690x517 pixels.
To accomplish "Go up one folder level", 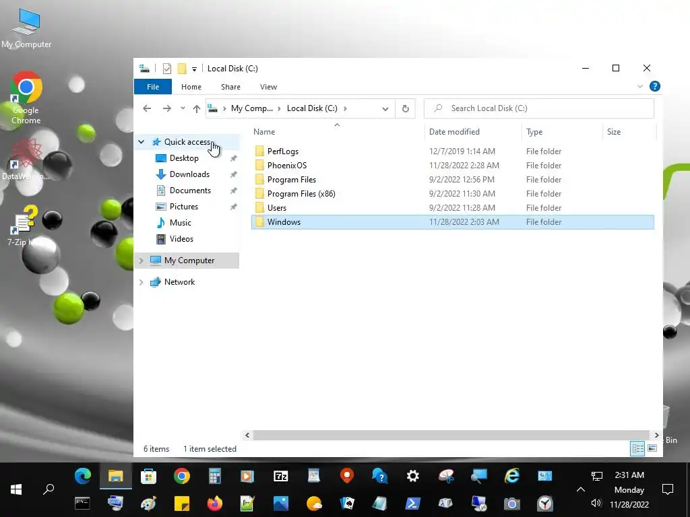I will (x=196, y=108).
